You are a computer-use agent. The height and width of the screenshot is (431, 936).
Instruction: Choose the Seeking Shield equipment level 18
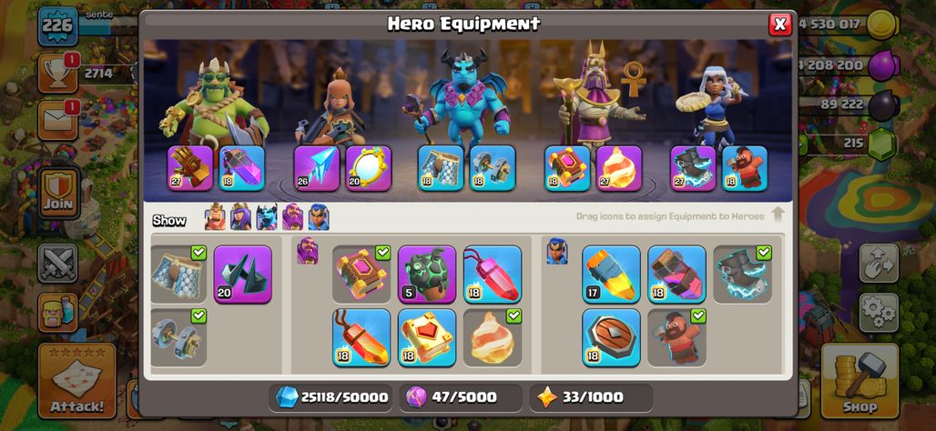[x=611, y=337]
